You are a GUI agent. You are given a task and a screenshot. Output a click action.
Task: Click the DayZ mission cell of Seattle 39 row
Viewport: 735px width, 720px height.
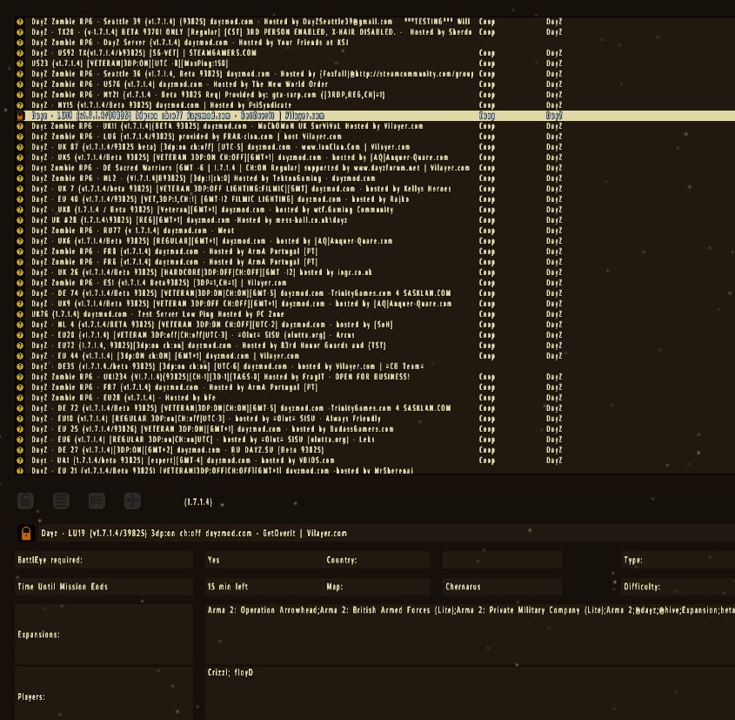554,22
